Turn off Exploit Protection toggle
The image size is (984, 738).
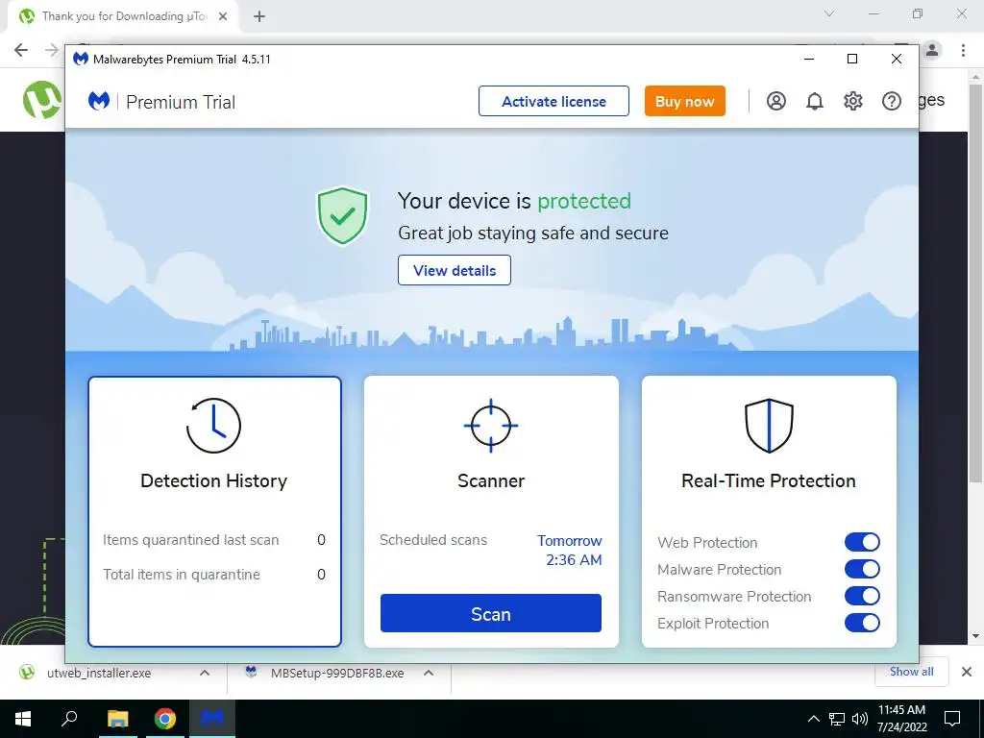point(862,623)
